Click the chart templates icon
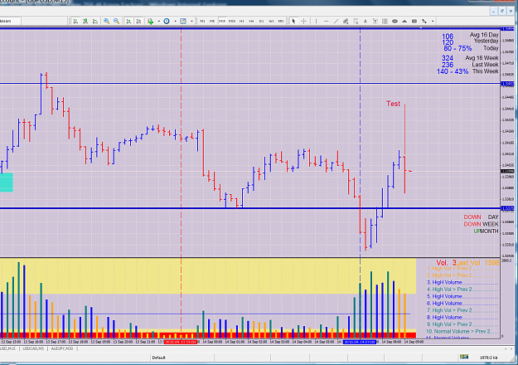The image size is (518, 365). coord(183,22)
